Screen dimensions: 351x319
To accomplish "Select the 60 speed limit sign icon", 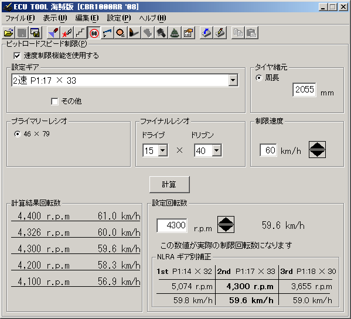I will pos(94,33).
